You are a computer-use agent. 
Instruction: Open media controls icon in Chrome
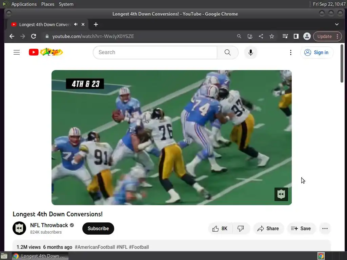(x=285, y=36)
